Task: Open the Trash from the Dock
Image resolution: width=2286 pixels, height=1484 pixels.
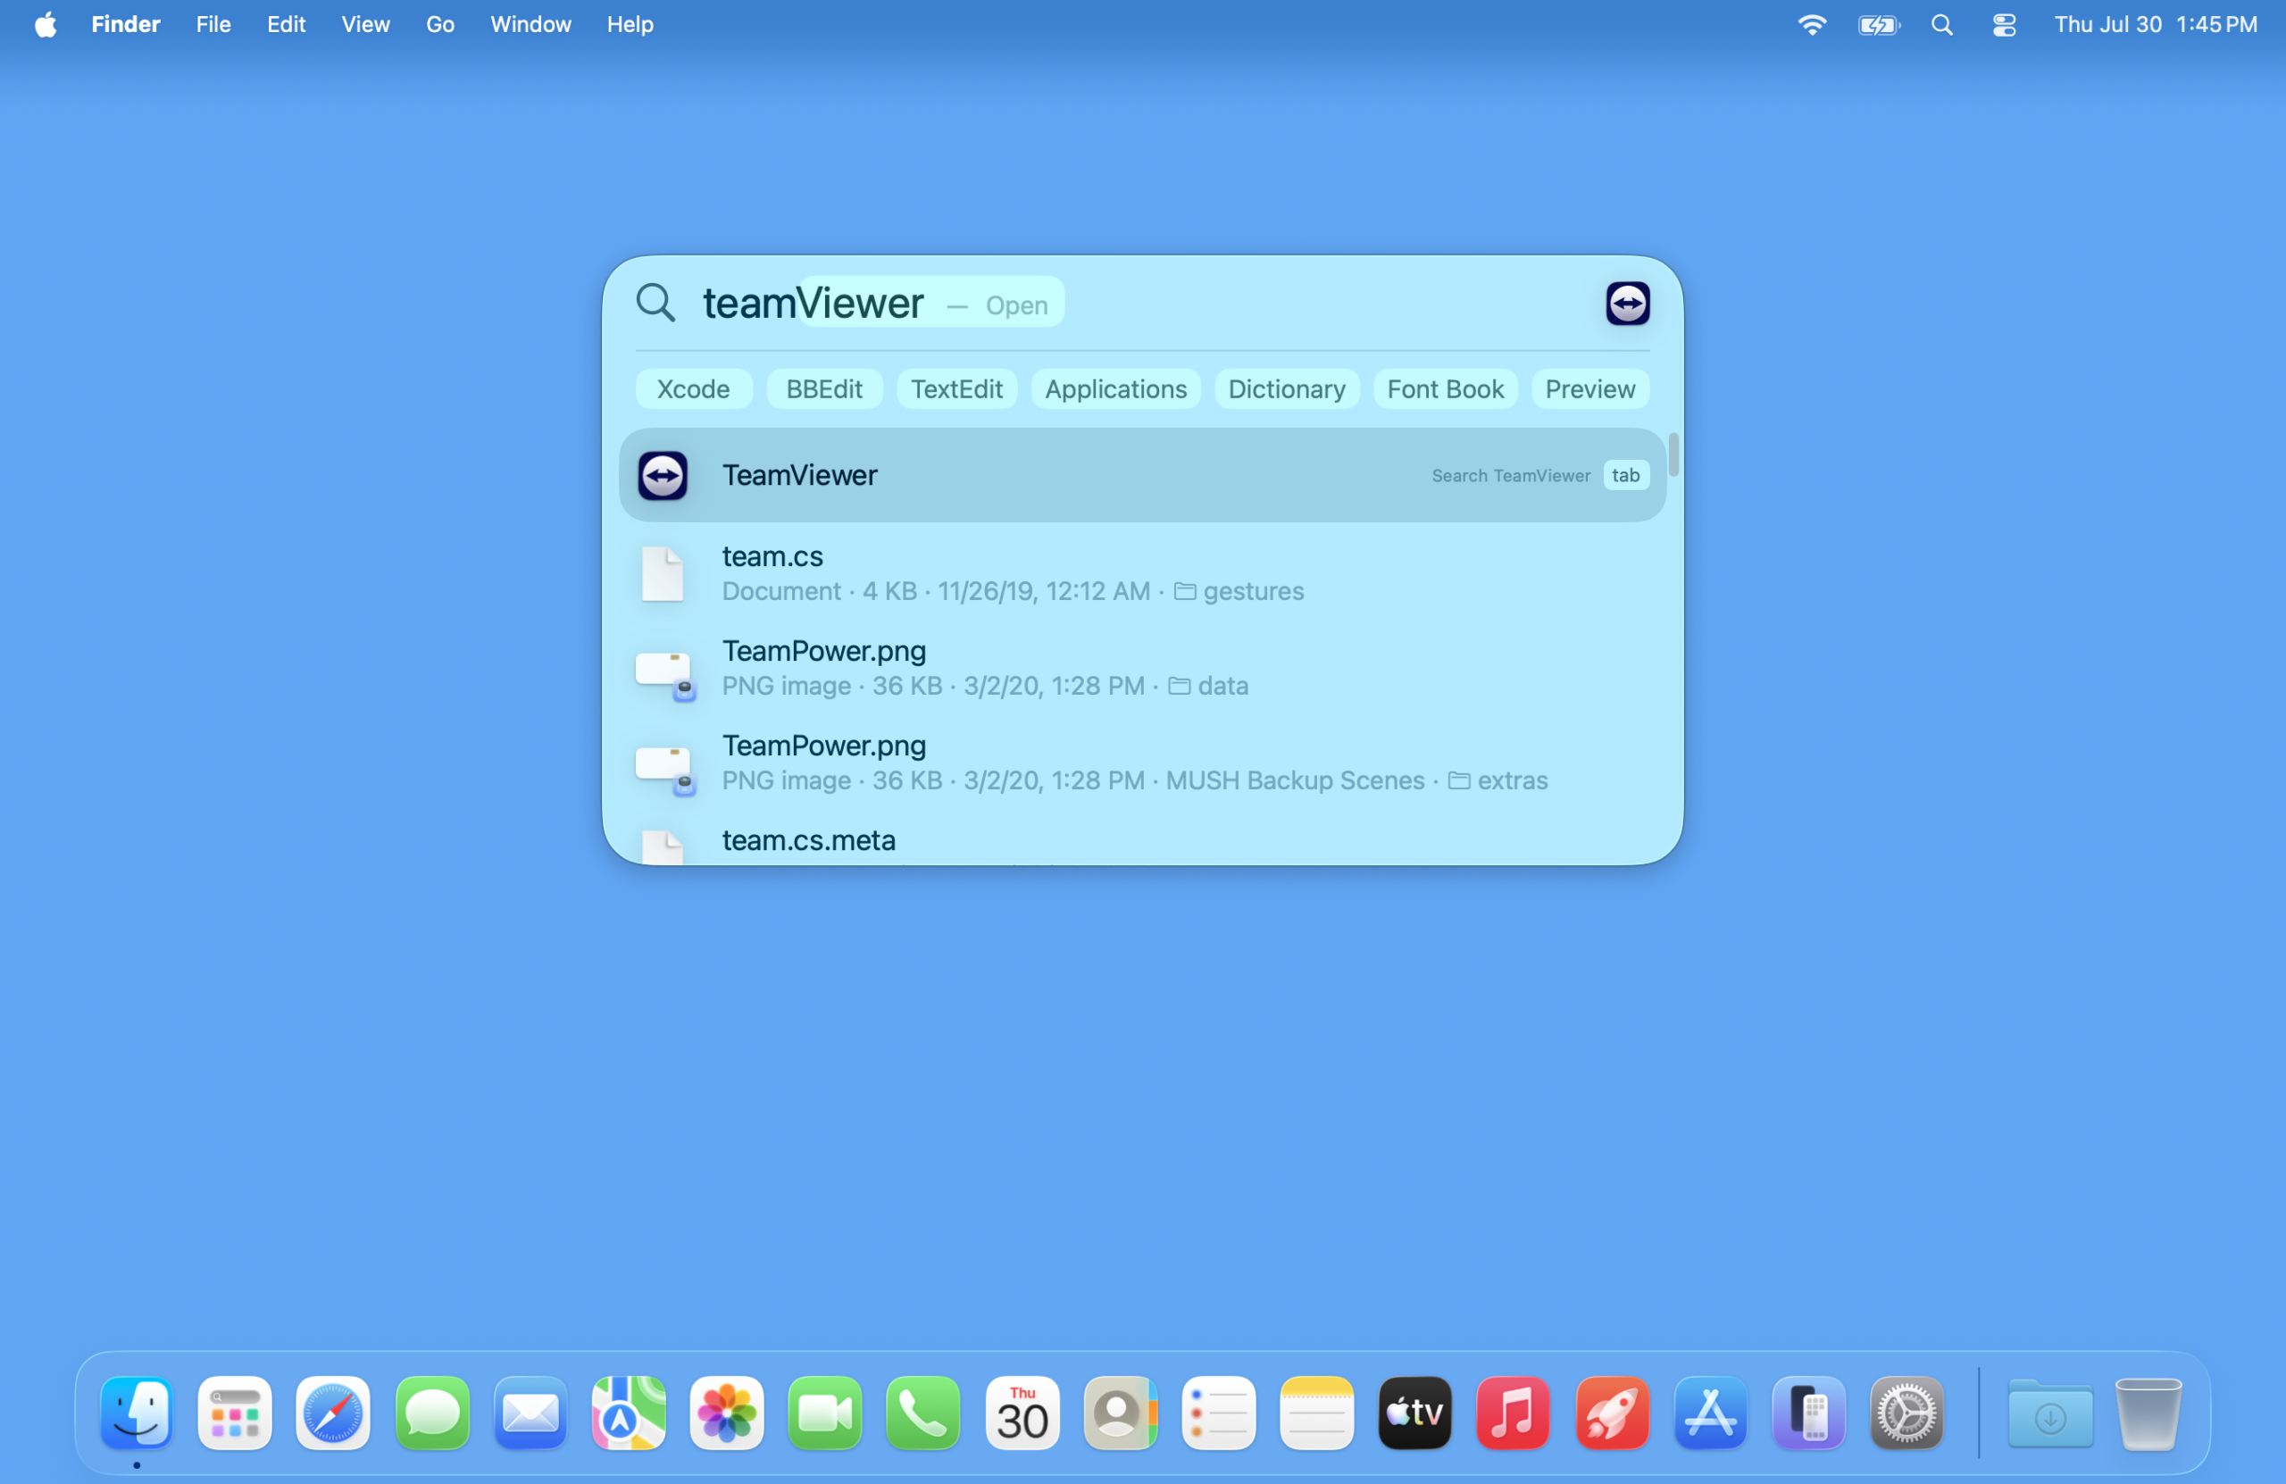Action: (x=2148, y=1413)
